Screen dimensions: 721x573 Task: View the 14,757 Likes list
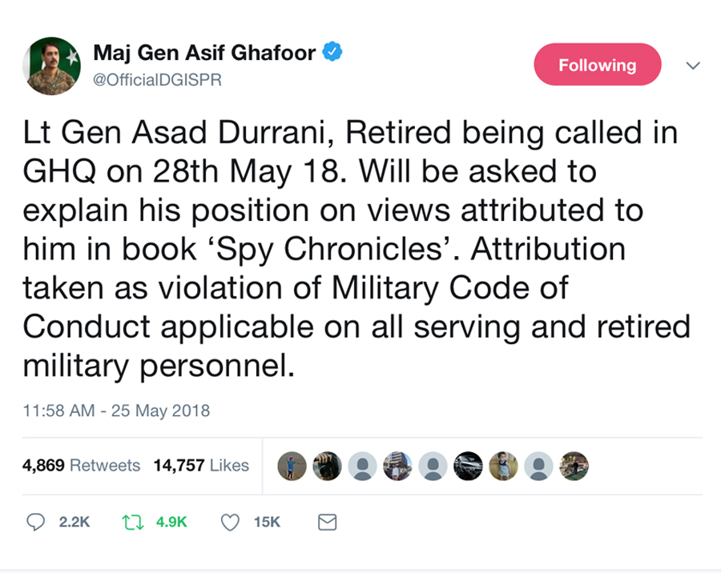[x=201, y=465]
